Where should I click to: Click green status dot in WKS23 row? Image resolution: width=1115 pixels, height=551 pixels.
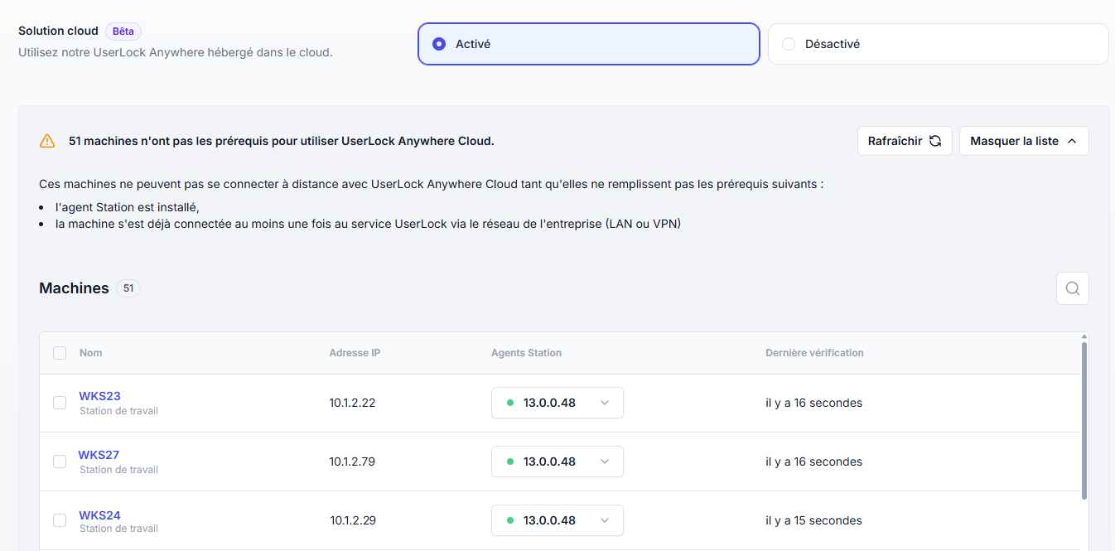click(x=510, y=403)
